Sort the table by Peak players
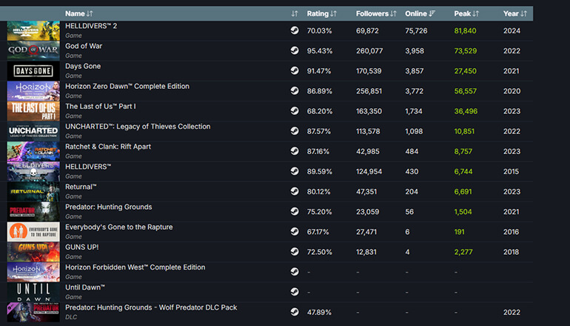 (466, 13)
